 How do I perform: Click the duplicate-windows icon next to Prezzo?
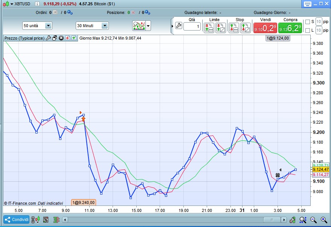[x=55, y=38]
